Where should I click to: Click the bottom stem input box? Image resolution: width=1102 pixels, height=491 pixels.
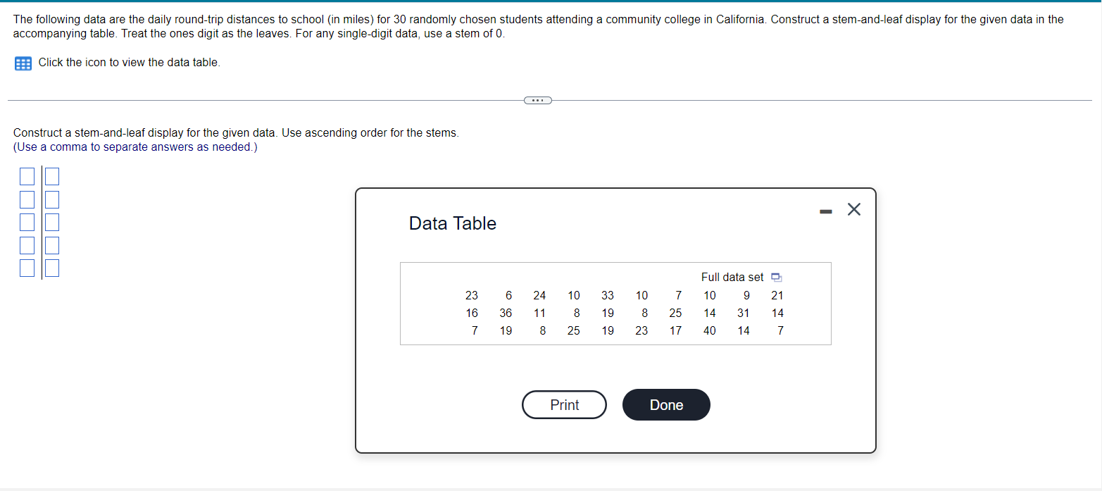(x=27, y=268)
